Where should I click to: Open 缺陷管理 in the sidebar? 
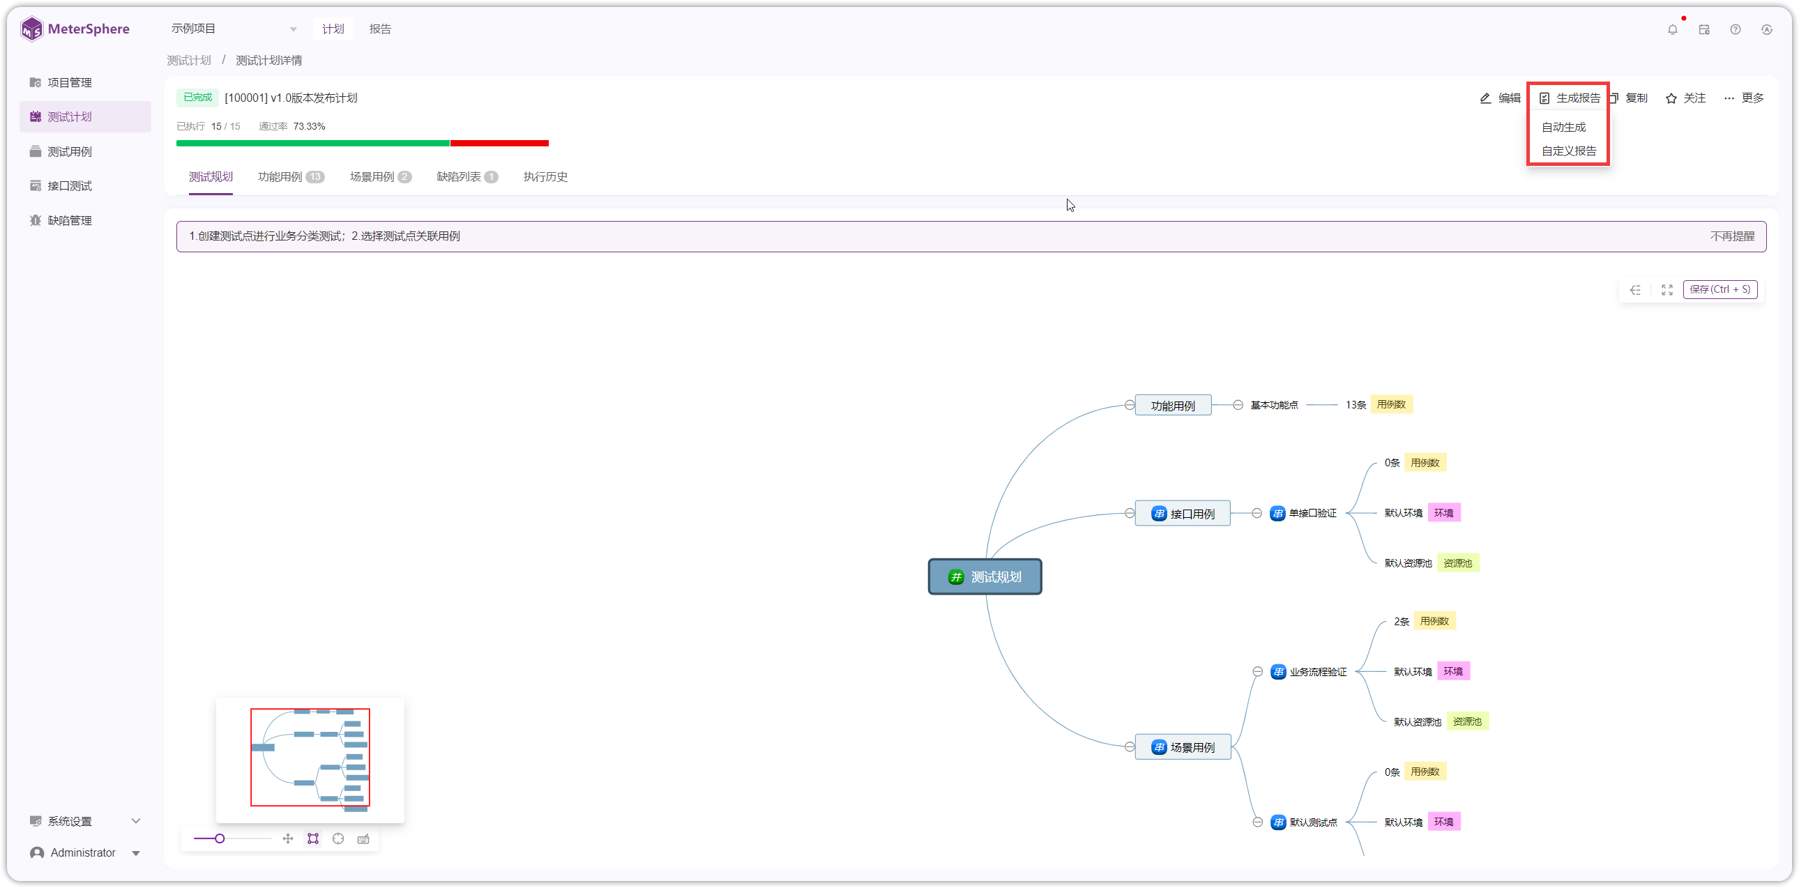[85, 220]
